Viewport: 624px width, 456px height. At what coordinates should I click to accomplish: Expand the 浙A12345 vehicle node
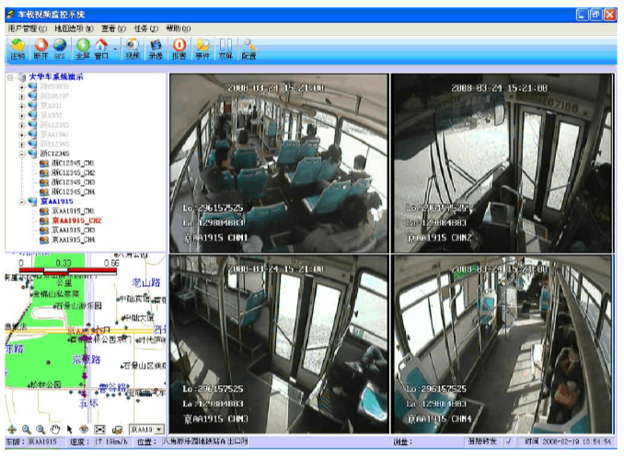(22, 125)
